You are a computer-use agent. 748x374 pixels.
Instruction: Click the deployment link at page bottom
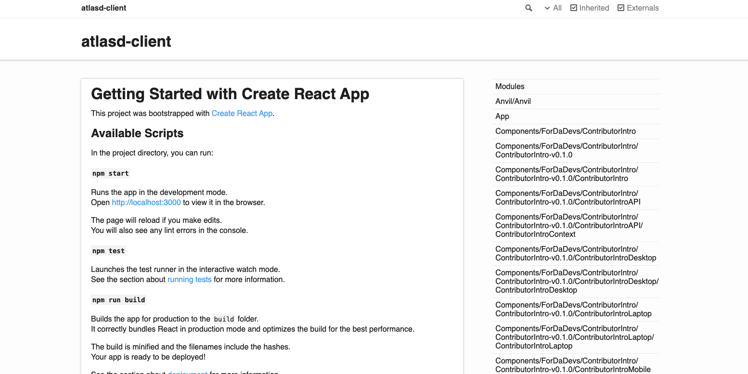[187, 373]
